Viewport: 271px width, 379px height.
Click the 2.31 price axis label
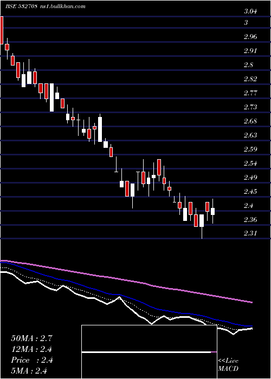[250, 233]
